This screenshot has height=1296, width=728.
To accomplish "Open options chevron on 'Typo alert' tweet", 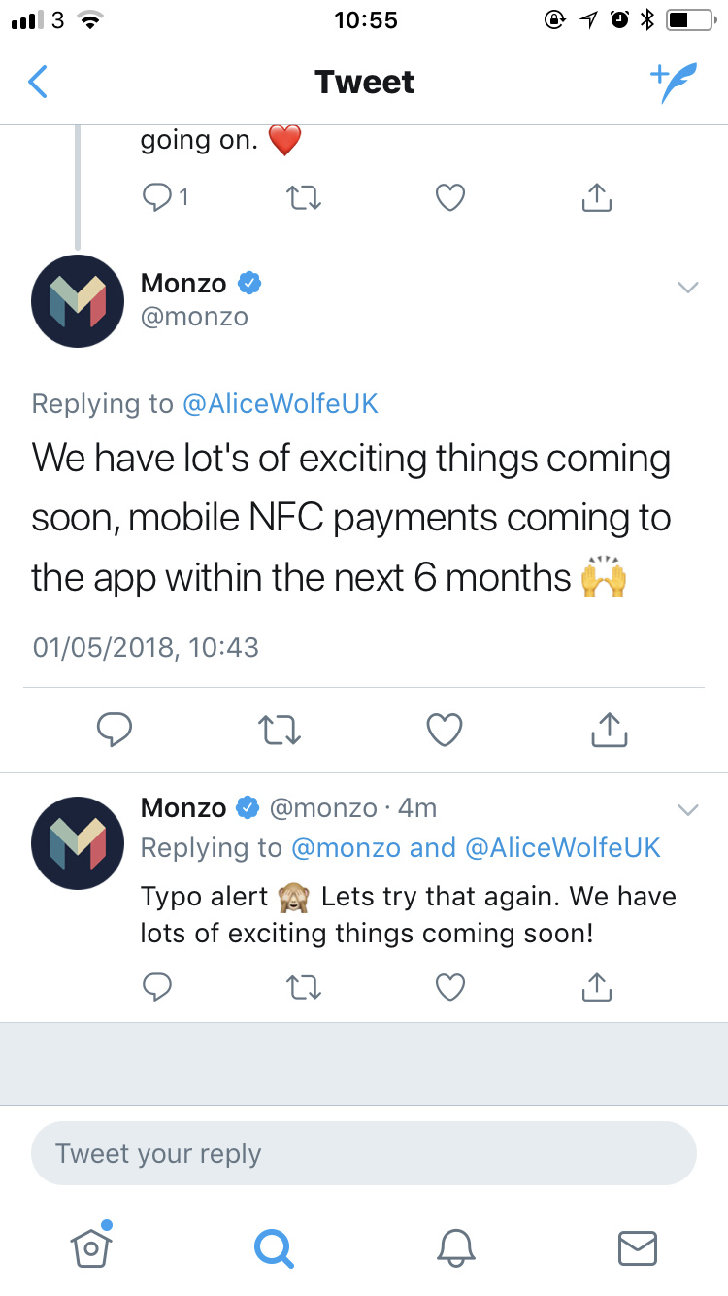I will 687,809.
